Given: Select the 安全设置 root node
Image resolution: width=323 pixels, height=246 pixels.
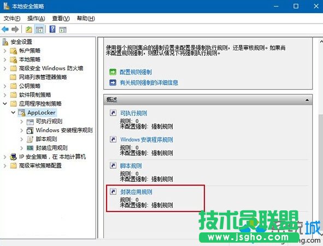Looking at the screenshot, I should pyautogui.click(x=21, y=42).
